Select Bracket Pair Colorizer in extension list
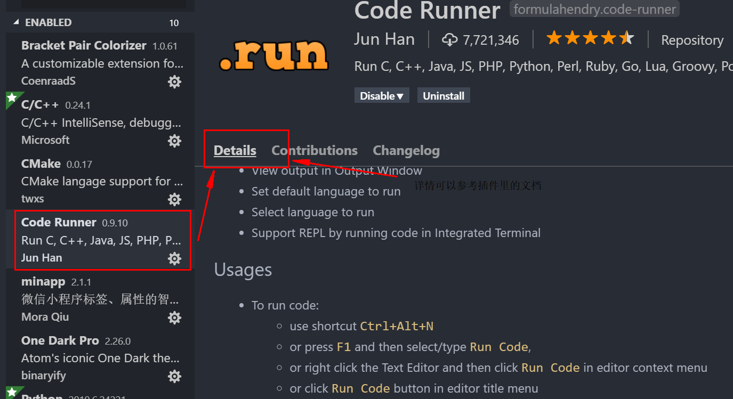The height and width of the screenshot is (399, 733). pyautogui.click(x=100, y=63)
